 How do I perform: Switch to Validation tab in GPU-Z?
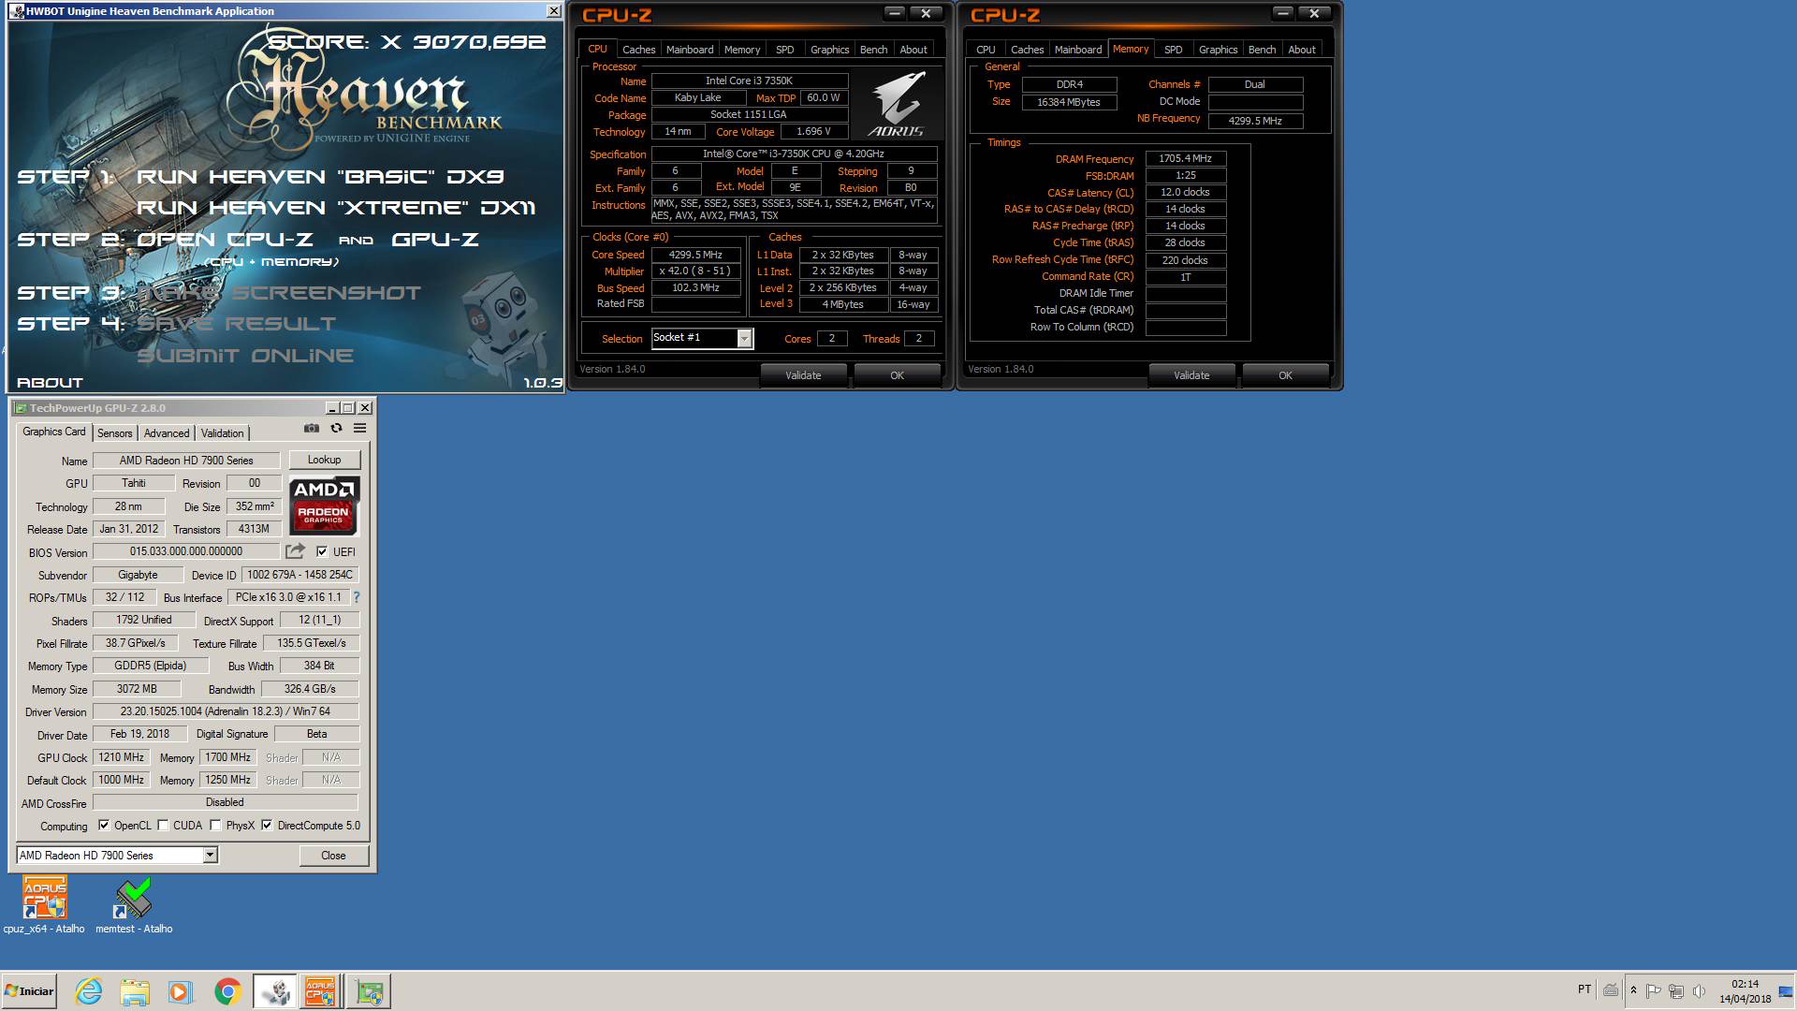coord(222,432)
